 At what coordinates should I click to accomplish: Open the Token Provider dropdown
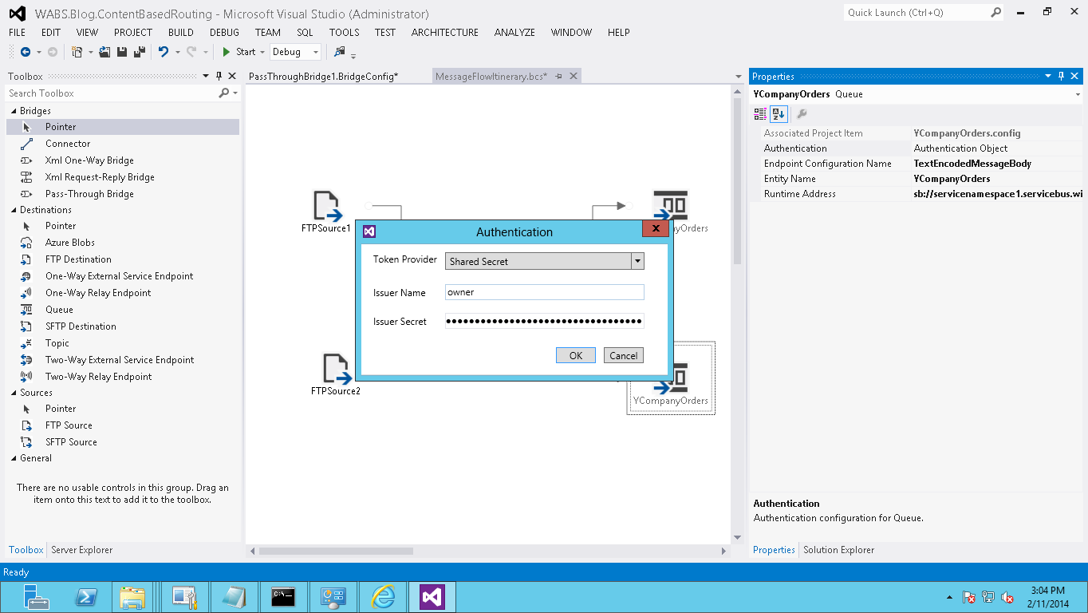pyautogui.click(x=637, y=261)
